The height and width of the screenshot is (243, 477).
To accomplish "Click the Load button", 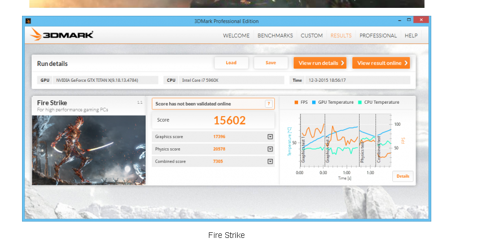I will click(x=231, y=63).
